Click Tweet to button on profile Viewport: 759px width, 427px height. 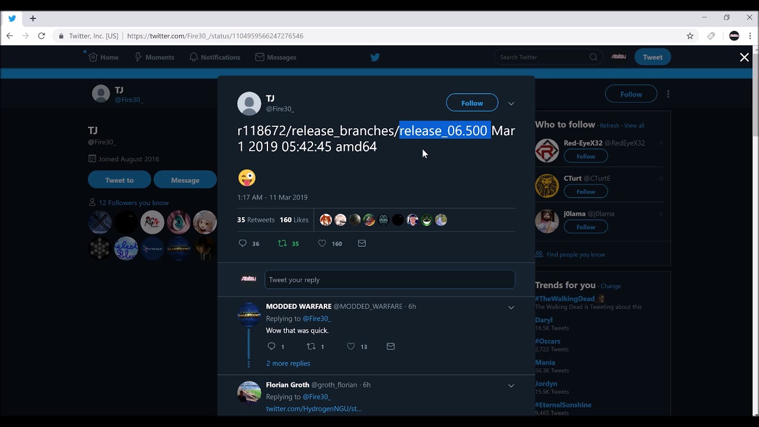(x=119, y=180)
